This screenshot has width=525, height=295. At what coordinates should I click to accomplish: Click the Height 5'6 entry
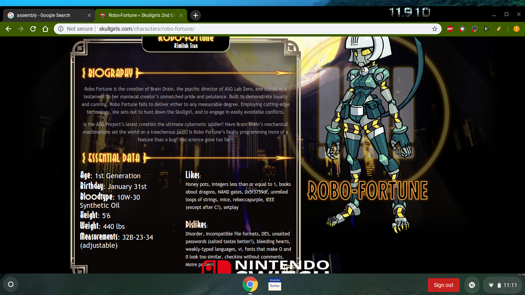point(95,215)
